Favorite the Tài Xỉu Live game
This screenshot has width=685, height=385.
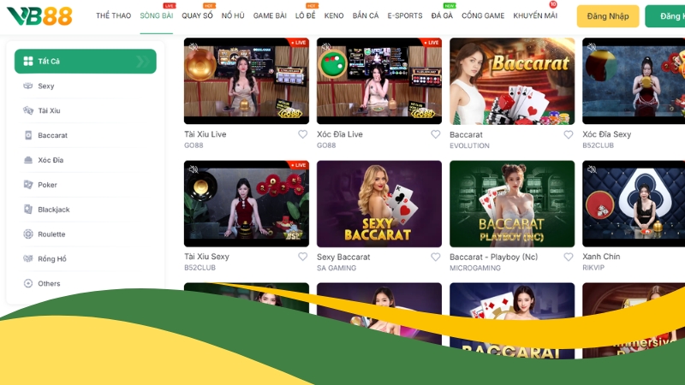click(303, 134)
